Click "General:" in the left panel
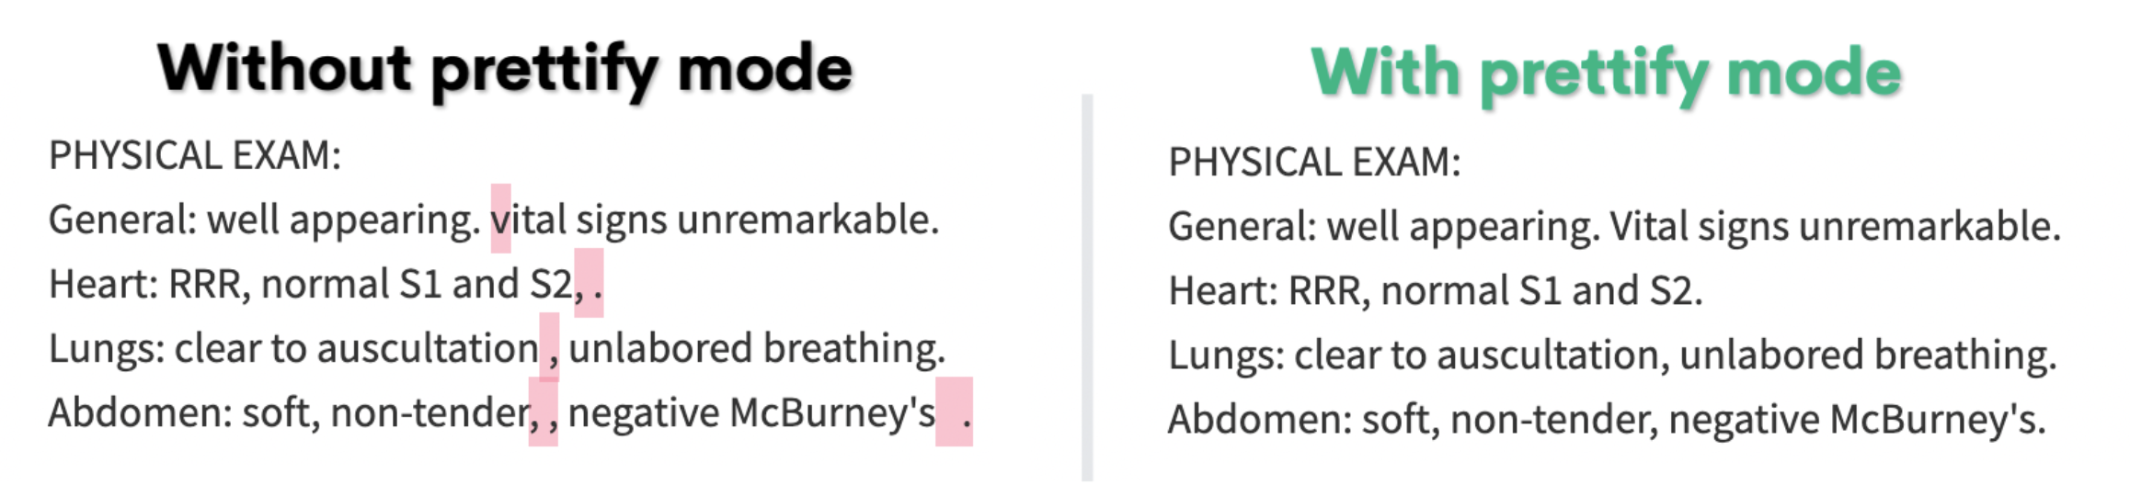 pos(123,220)
